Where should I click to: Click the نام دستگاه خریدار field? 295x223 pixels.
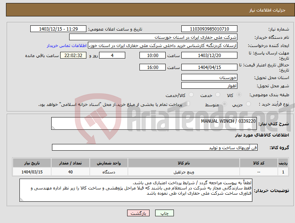pyautogui.click(x=153, y=37)
